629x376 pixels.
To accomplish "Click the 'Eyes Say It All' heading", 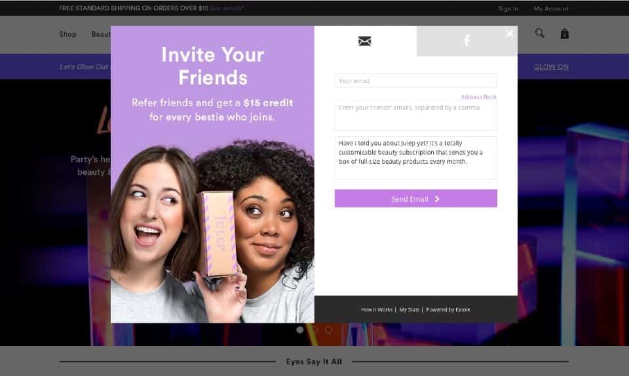I will click(x=314, y=362).
